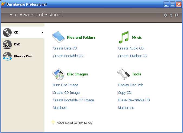Image resolution: width=183 pixels, height=133 pixels.
Task: Launch Copy CD tool
Action: (x=124, y=93)
